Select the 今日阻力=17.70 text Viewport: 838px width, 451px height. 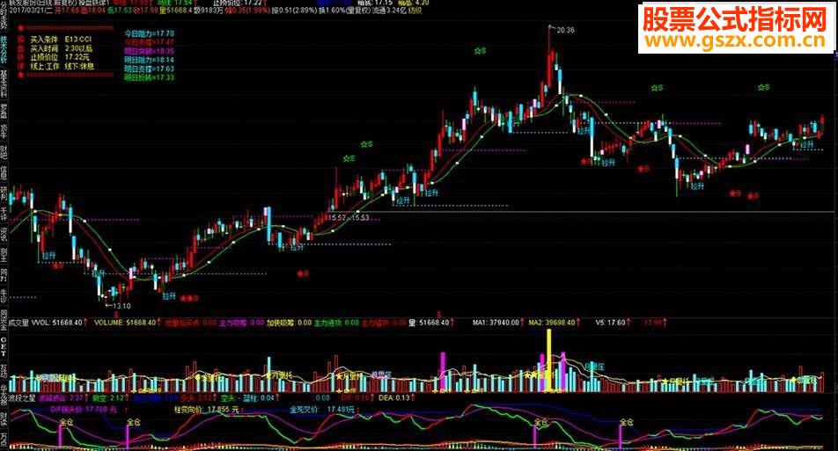(x=149, y=33)
